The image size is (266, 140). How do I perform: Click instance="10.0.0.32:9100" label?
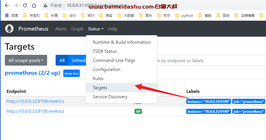point(208,101)
